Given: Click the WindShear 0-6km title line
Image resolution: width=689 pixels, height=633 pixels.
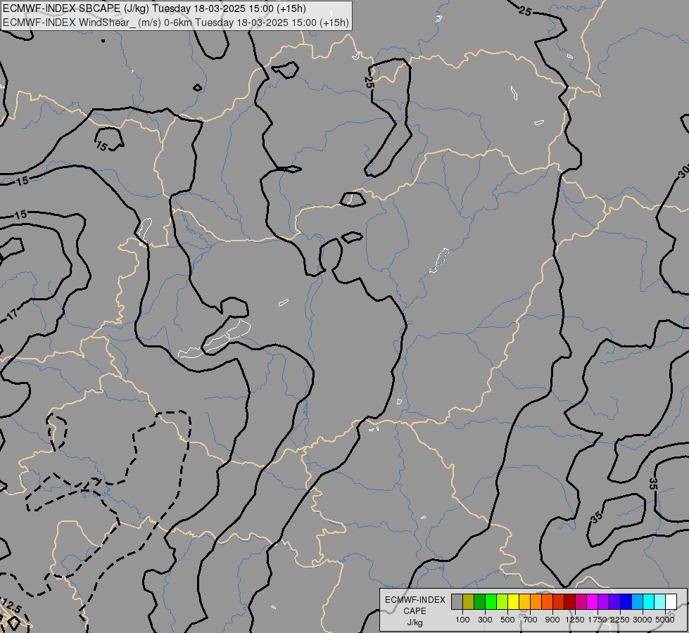Looking at the screenshot, I should pyautogui.click(x=176, y=23).
